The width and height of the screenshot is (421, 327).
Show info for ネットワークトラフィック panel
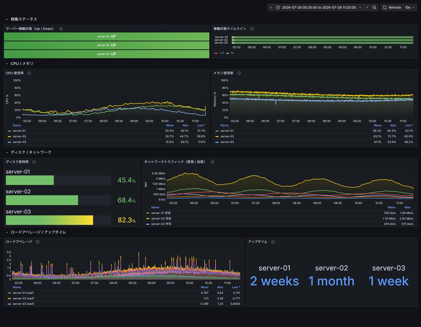click(x=212, y=162)
